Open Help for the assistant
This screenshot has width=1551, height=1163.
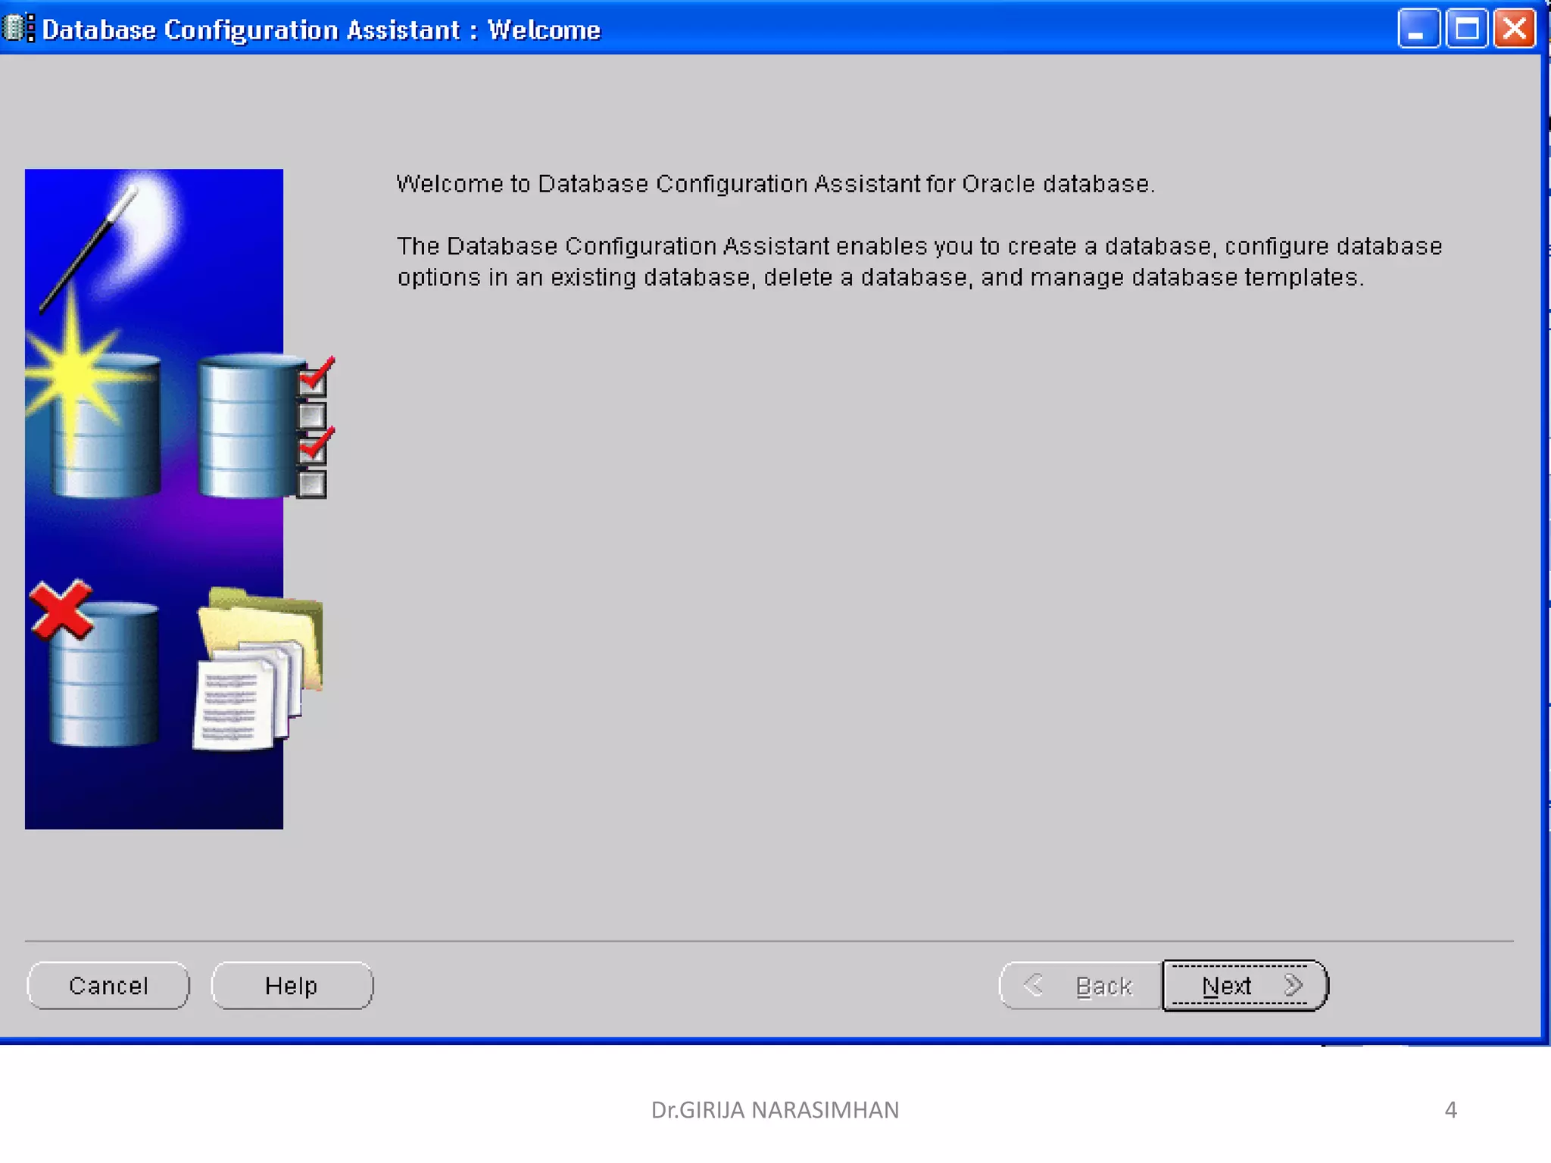292,986
